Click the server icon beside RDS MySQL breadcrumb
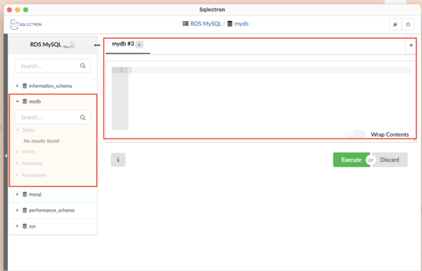 pyautogui.click(x=185, y=24)
